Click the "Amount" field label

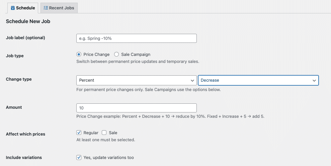click(x=14, y=107)
